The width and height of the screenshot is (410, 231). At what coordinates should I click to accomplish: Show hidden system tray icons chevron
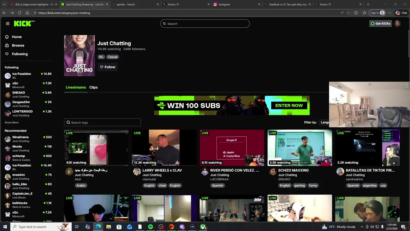(362, 227)
